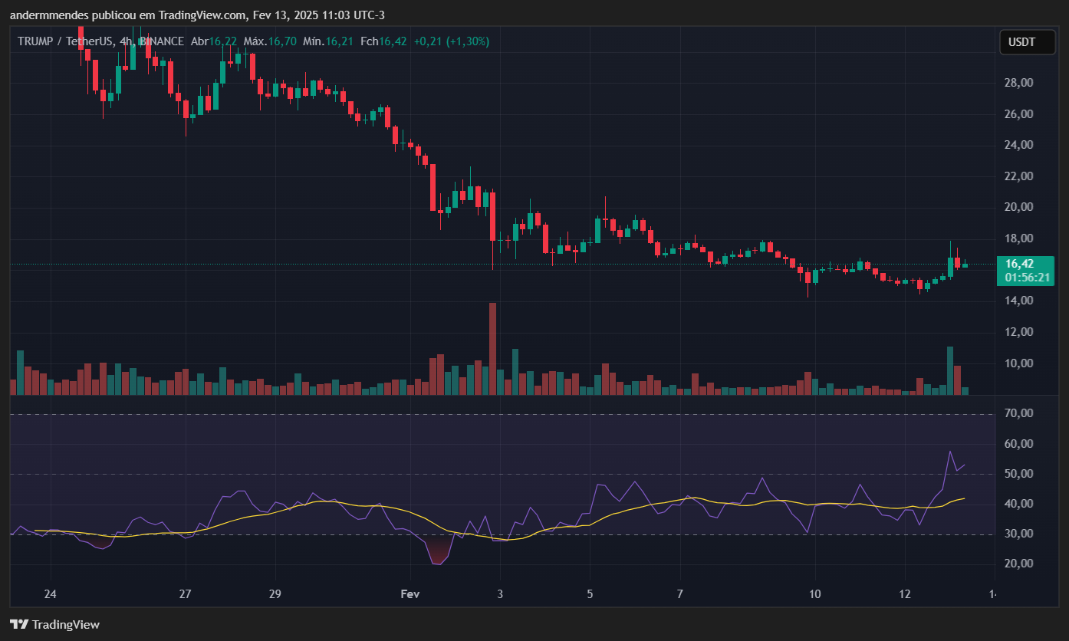1069x641 pixels.
Task: Click the 12,00 price axis label
Action: point(1018,332)
